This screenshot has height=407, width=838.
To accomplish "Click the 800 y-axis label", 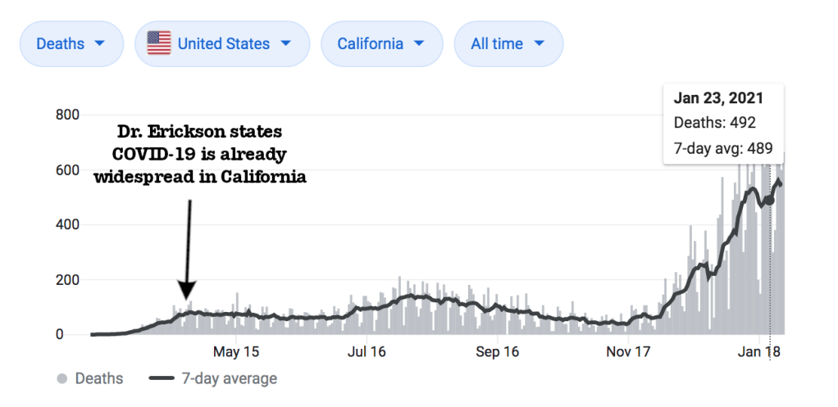I will click(66, 115).
